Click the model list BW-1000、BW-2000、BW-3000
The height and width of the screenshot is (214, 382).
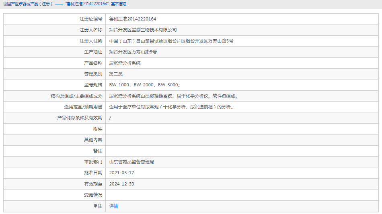point(145,85)
